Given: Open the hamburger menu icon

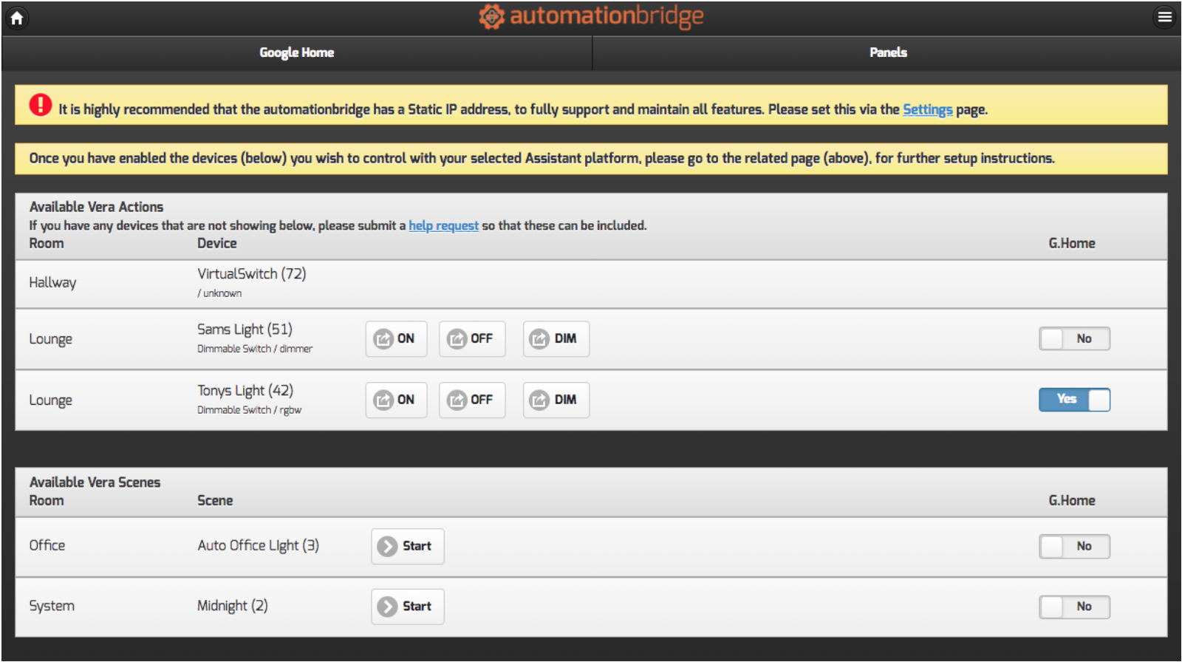Looking at the screenshot, I should click(1164, 17).
